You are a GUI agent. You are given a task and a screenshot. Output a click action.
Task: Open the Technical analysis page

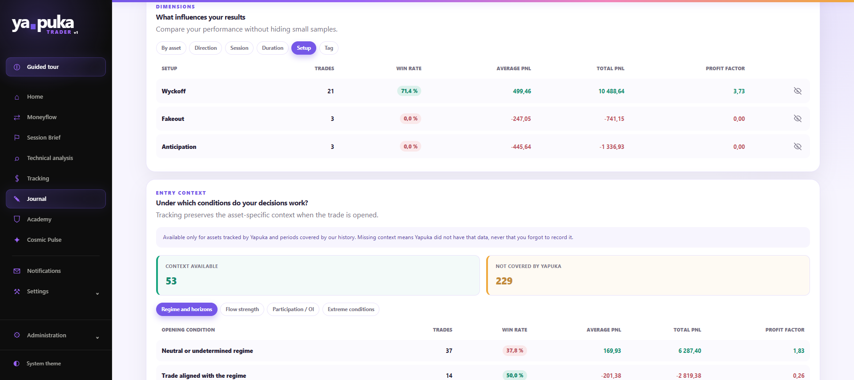pyautogui.click(x=56, y=158)
